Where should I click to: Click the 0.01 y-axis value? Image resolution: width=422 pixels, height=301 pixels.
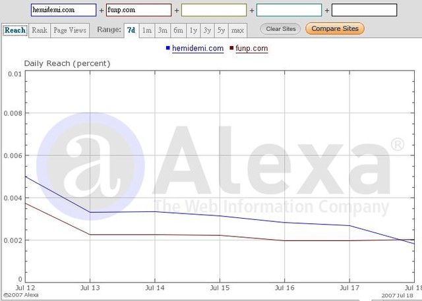click(x=15, y=74)
